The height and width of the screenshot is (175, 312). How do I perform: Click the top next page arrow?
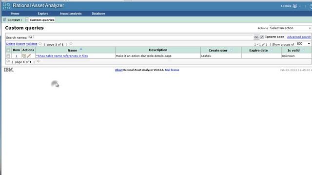71,44
